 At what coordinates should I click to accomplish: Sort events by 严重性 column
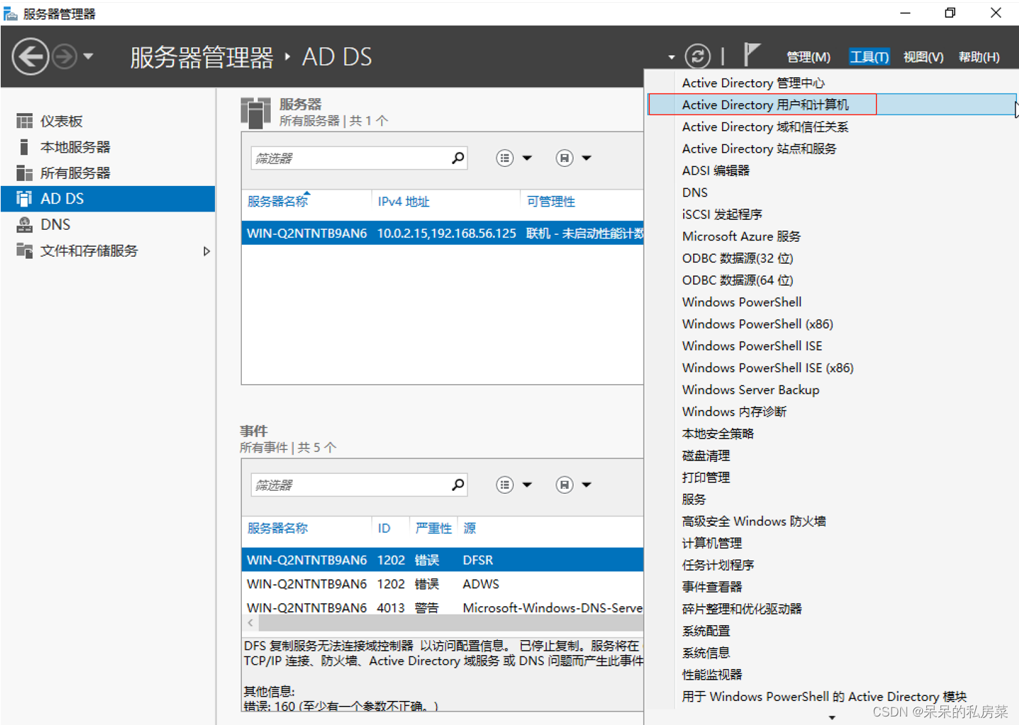coord(433,528)
